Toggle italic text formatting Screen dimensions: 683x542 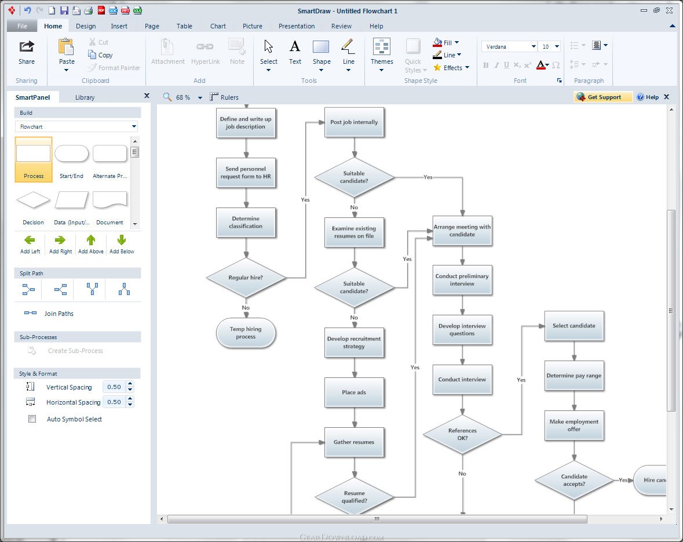(496, 66)
